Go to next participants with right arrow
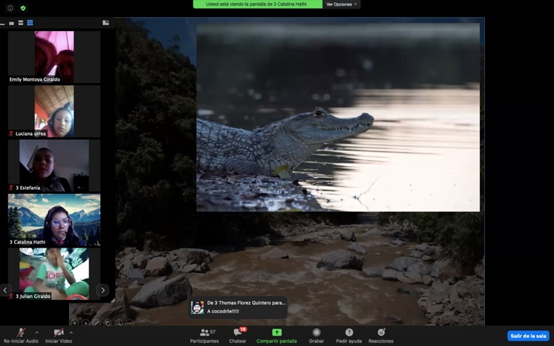Screen dimensions: 554x346 tap(102, 290)
